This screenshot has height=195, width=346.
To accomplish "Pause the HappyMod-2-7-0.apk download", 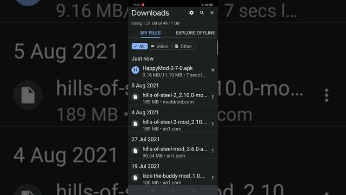I will click(x=135, y=70).
